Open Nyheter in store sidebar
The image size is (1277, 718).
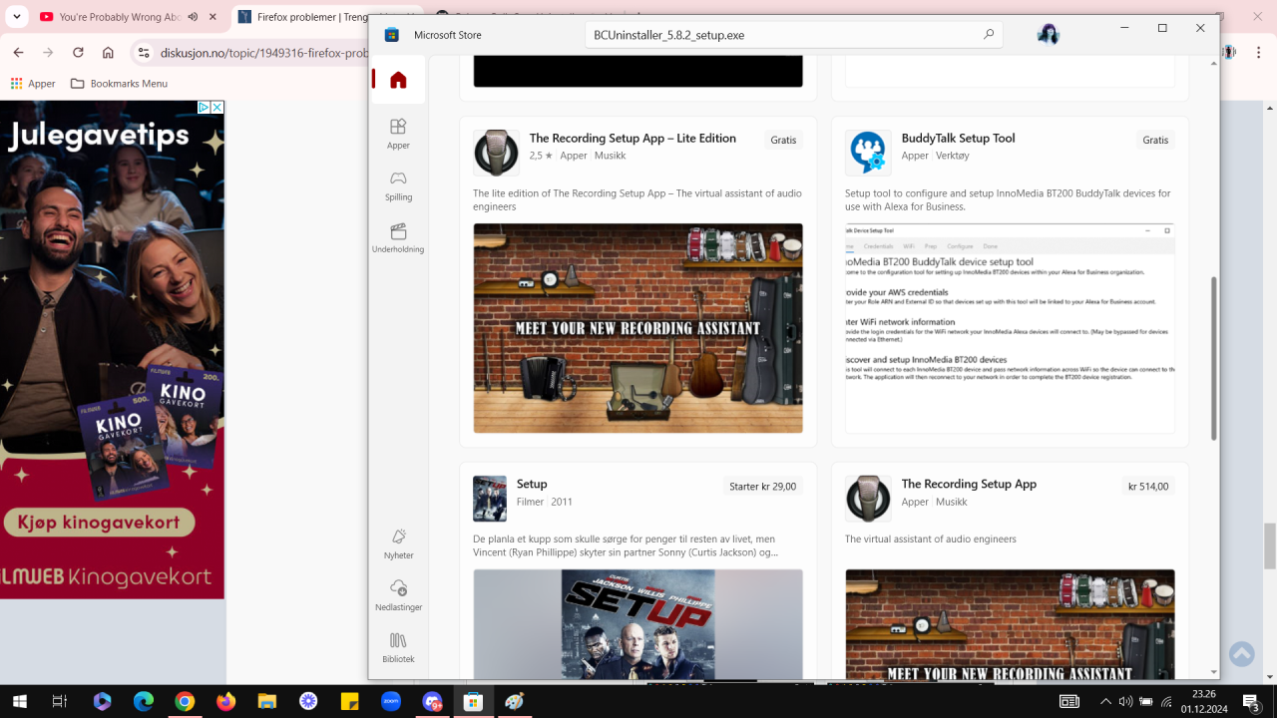[398, 543]
